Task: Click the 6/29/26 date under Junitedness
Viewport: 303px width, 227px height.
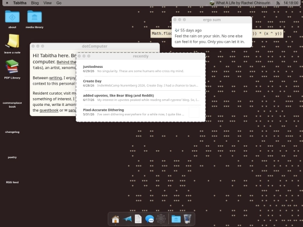Action: pyautogui.click(x=89, y=71)
